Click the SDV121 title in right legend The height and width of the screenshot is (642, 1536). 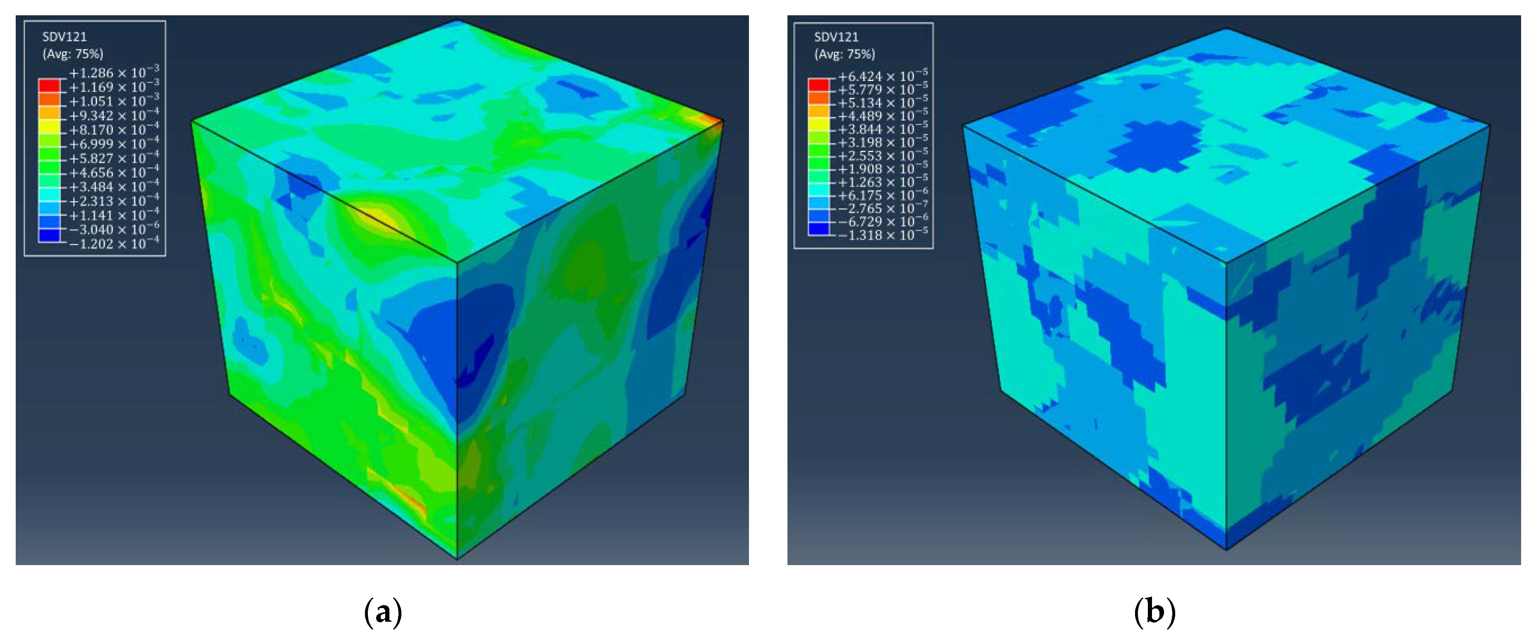point(836,37)
